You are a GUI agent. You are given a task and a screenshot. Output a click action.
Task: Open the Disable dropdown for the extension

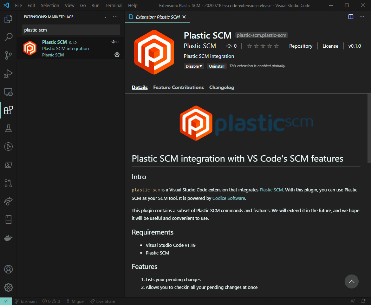194,66
